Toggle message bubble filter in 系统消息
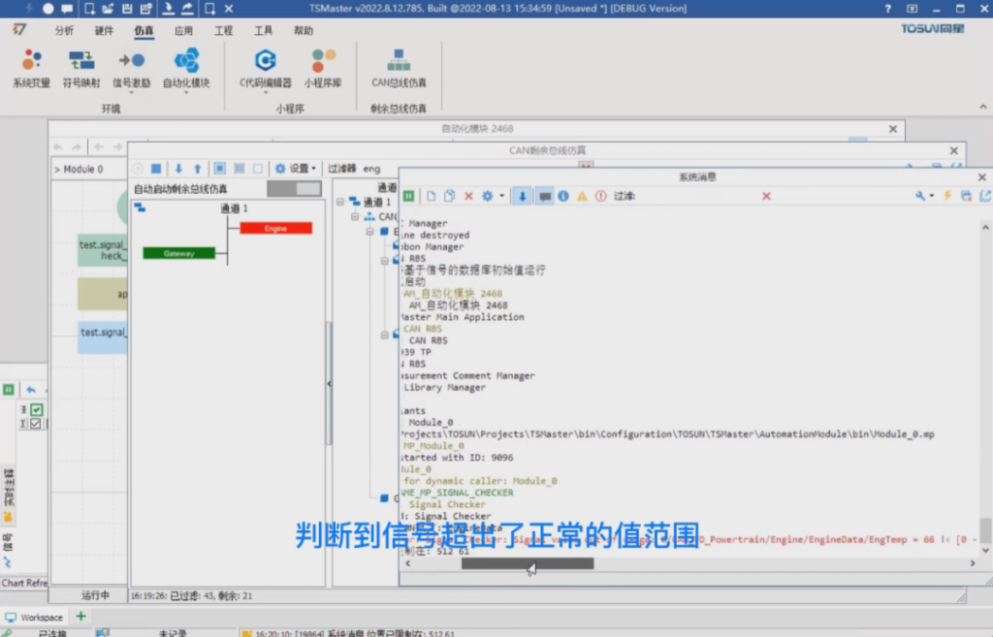The image size is (993, 637). pos(545,196)
